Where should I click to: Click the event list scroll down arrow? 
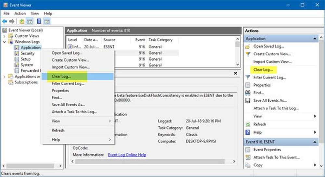pyautogui.click(x=238, y=65)
